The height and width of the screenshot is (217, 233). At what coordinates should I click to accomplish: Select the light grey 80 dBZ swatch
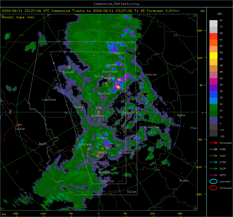[213, 23]
